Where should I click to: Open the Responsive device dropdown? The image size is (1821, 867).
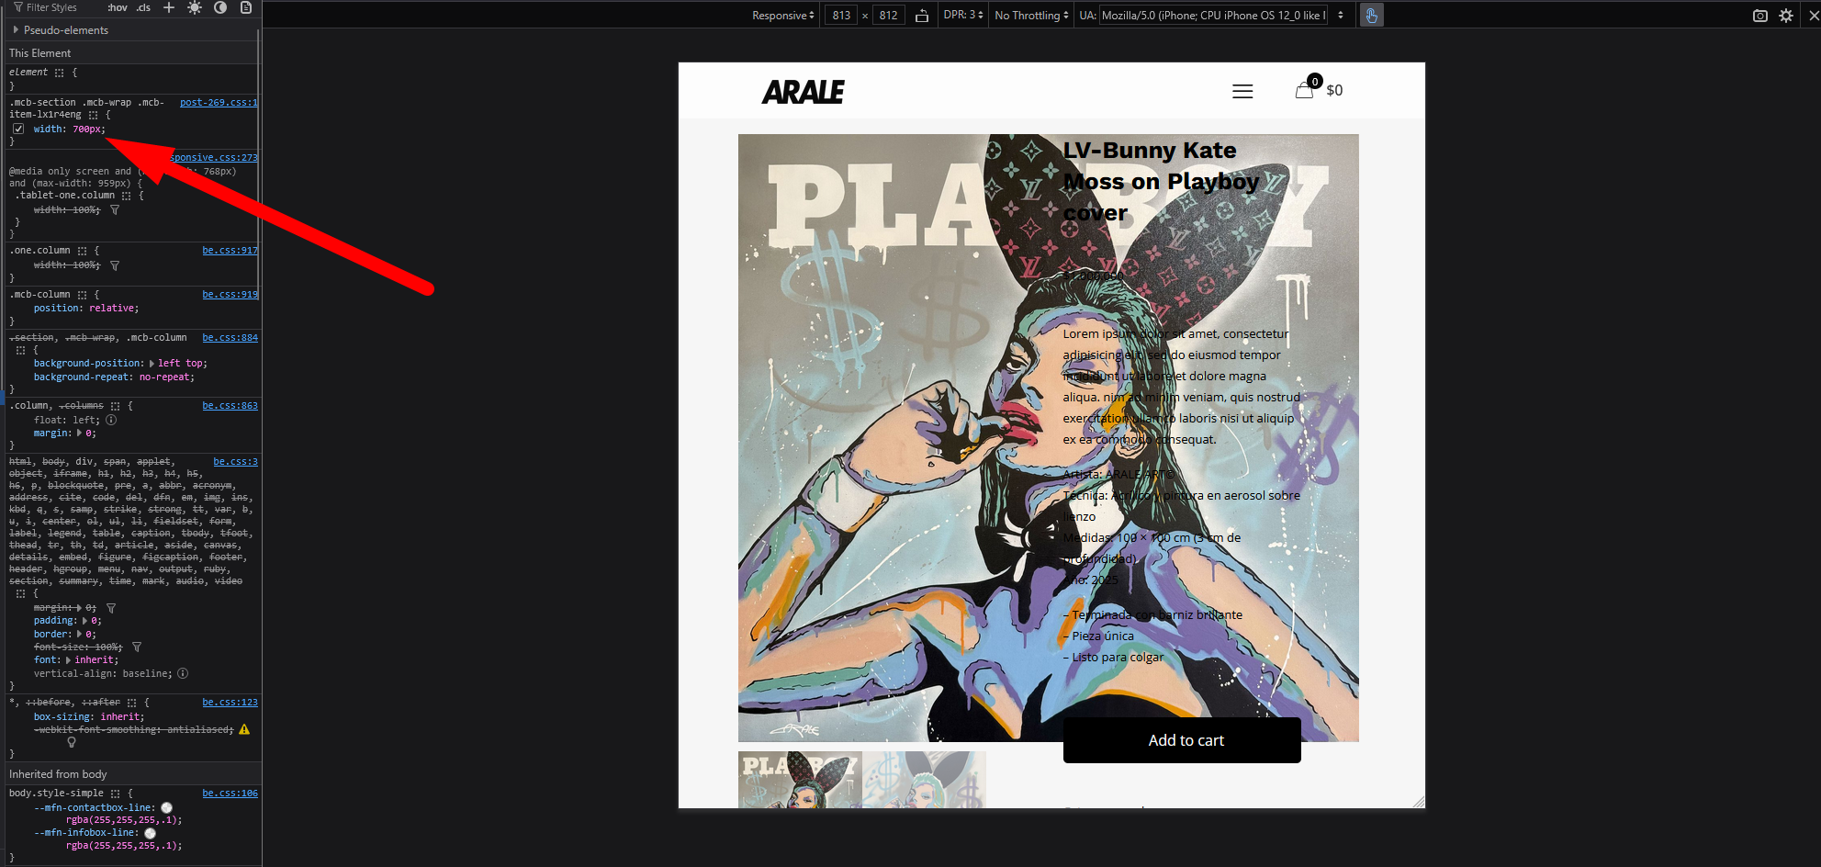(x=782, y=16)
